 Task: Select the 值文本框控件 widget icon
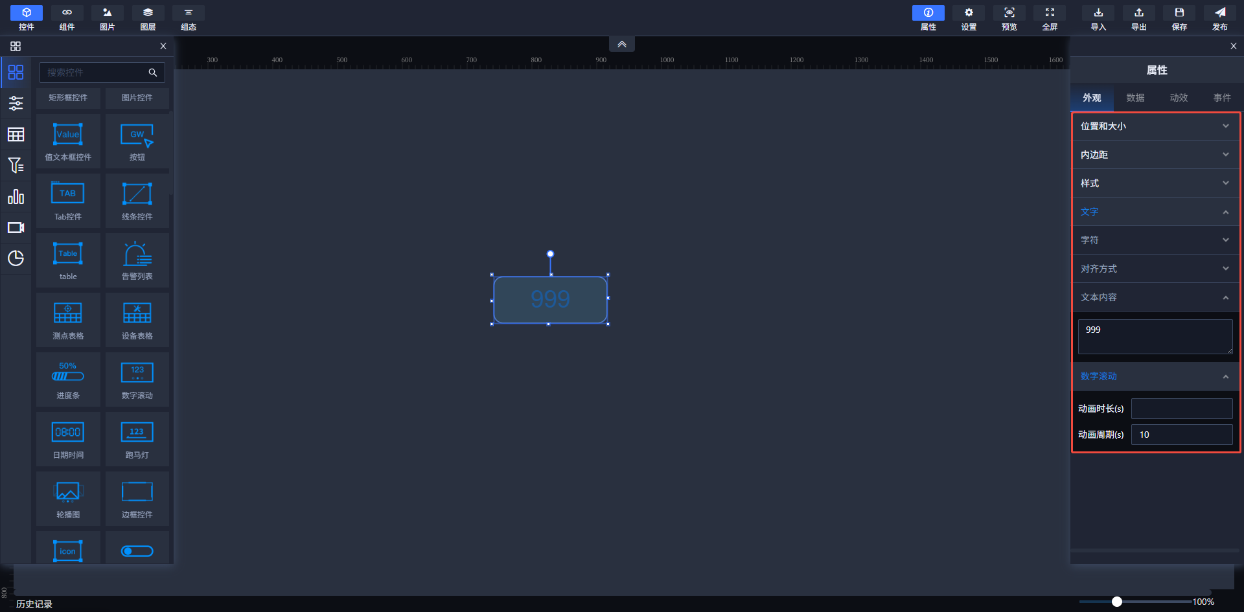tap(68, 135)
